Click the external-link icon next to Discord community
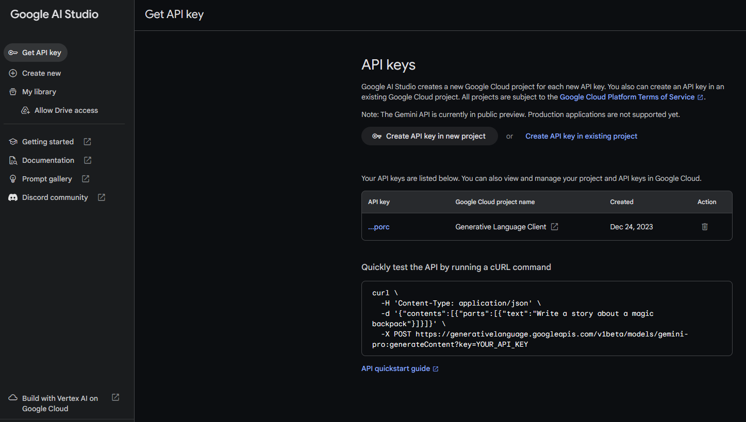This screenshot has width=746, height=422. [102, 197]
